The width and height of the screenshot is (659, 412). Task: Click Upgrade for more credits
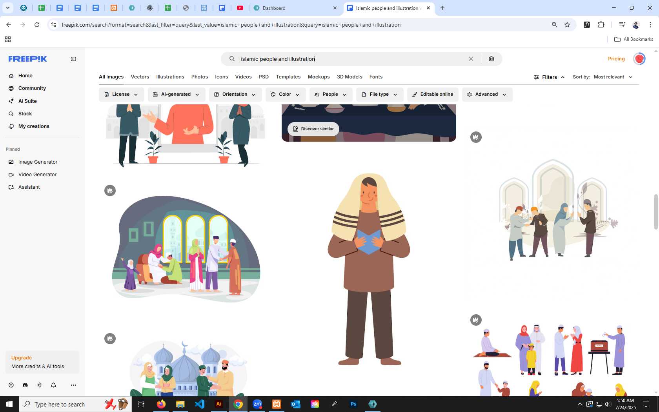tap(42, 362)
